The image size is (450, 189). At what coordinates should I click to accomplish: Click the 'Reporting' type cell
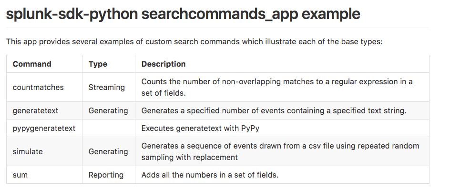(106, 175)
